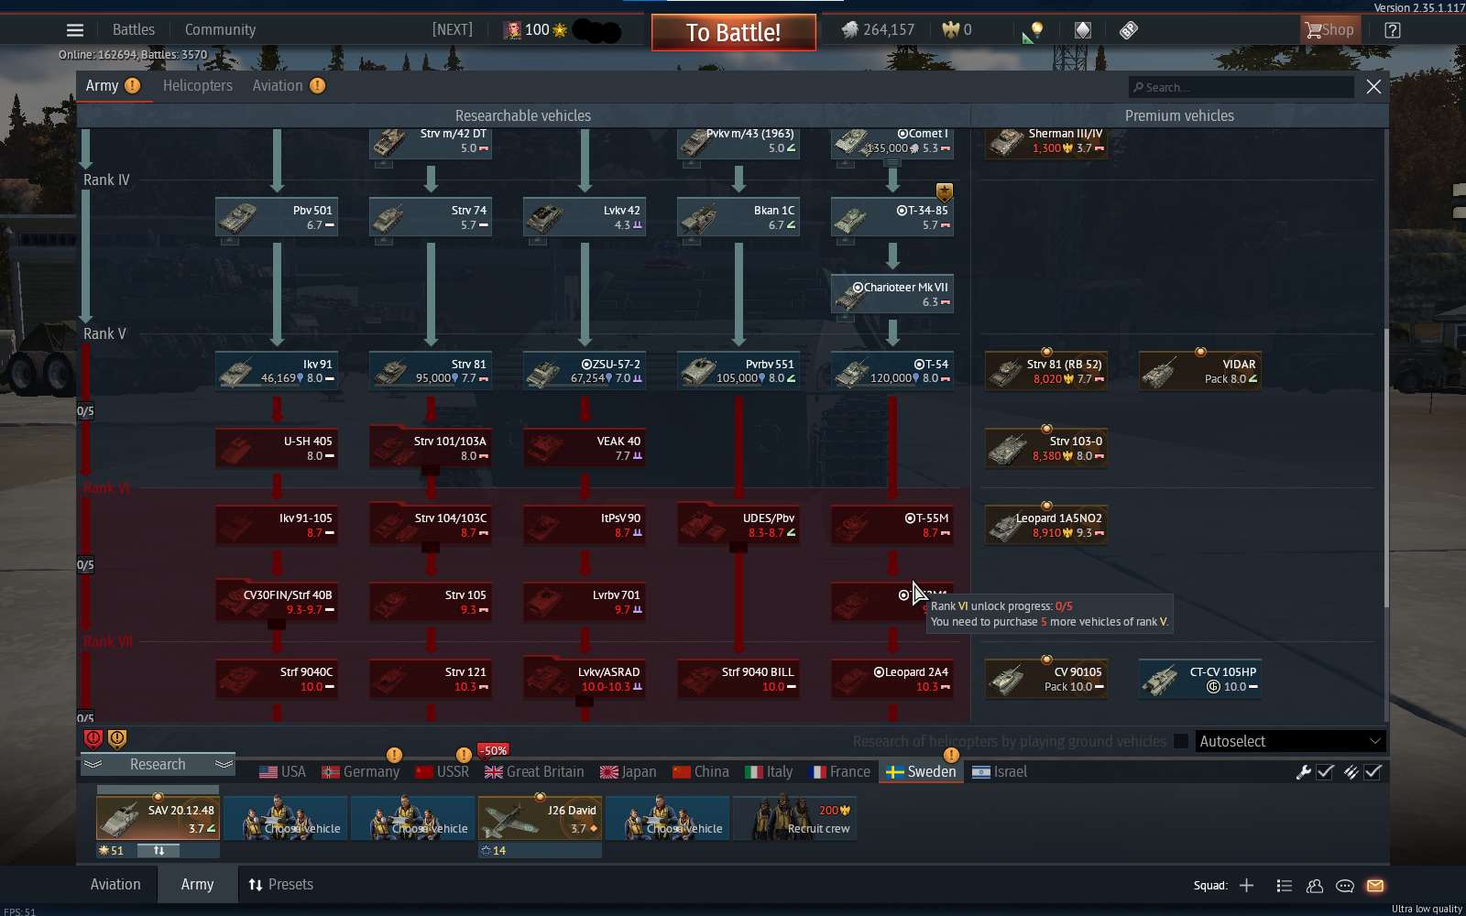Select the Bkan 1C vehicle card

pos(738,218)
